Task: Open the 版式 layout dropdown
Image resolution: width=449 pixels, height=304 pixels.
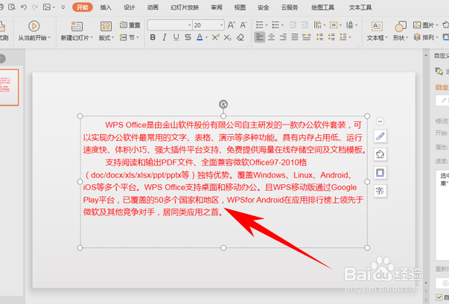Action: (106, 37)
